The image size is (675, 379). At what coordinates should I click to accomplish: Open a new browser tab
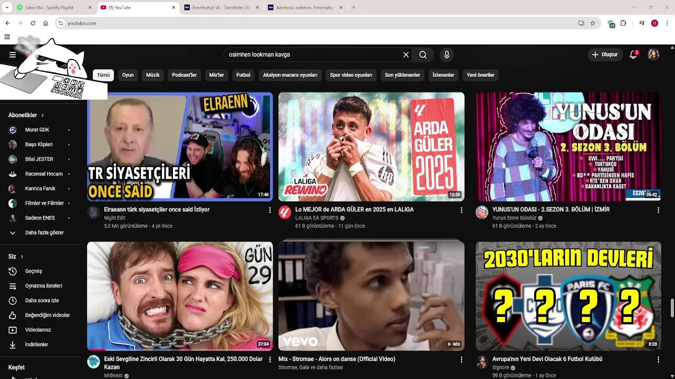353,8
